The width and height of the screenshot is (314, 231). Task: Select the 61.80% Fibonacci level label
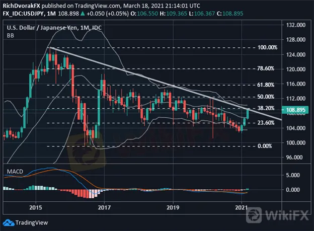click(266, 85)
